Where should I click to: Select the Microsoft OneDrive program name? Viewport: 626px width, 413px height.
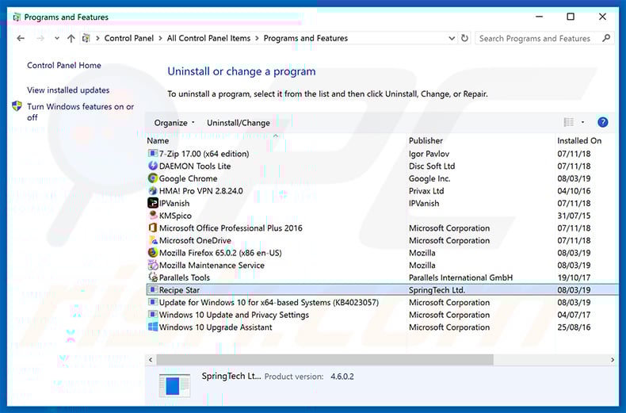[x=195, y=240]
